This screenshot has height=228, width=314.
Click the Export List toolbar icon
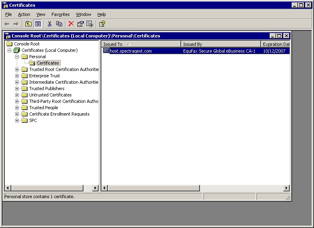tap(90, 24)
